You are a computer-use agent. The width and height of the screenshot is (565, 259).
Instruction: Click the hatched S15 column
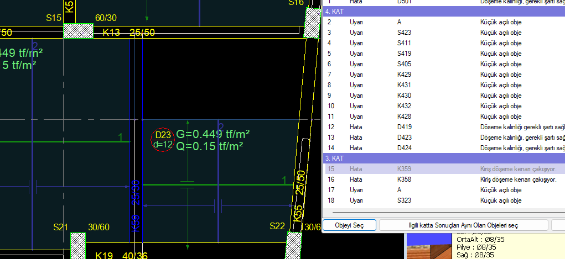(78, 31)
